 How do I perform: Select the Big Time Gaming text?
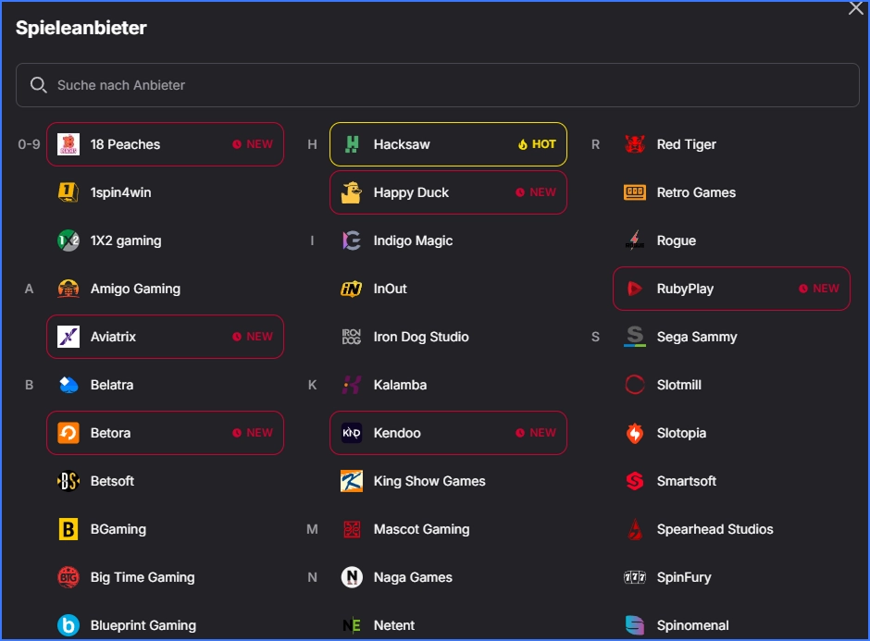(143, 577)
